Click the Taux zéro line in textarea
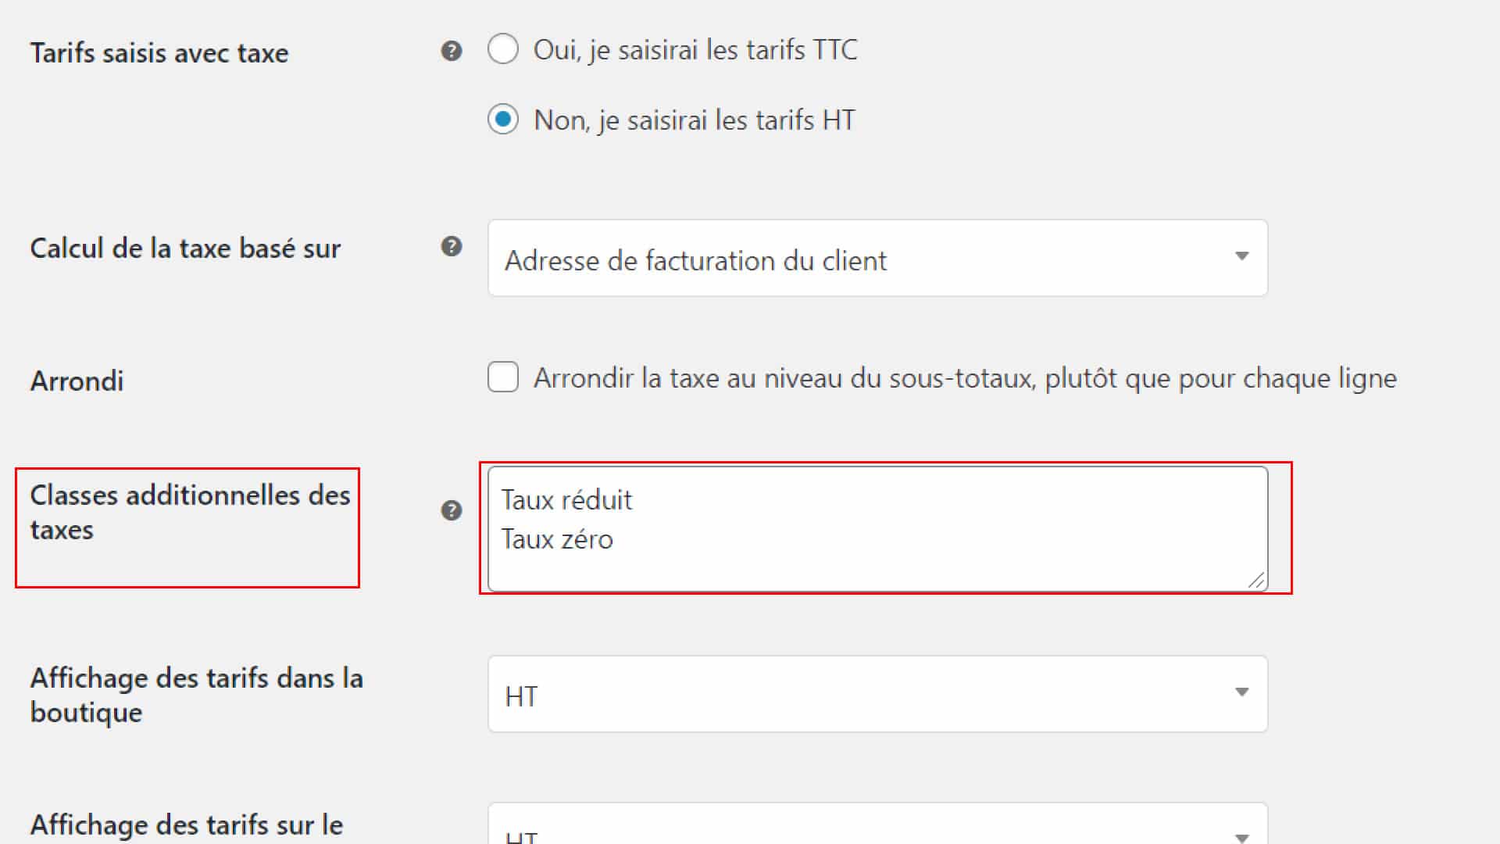The height and width of the screenshot is (844, 1500). point(557,539)
